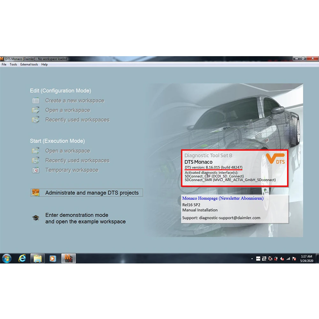Launch Internet Explorer from taskbar
This screenshot has width=319, height=319.
[22, 258]
